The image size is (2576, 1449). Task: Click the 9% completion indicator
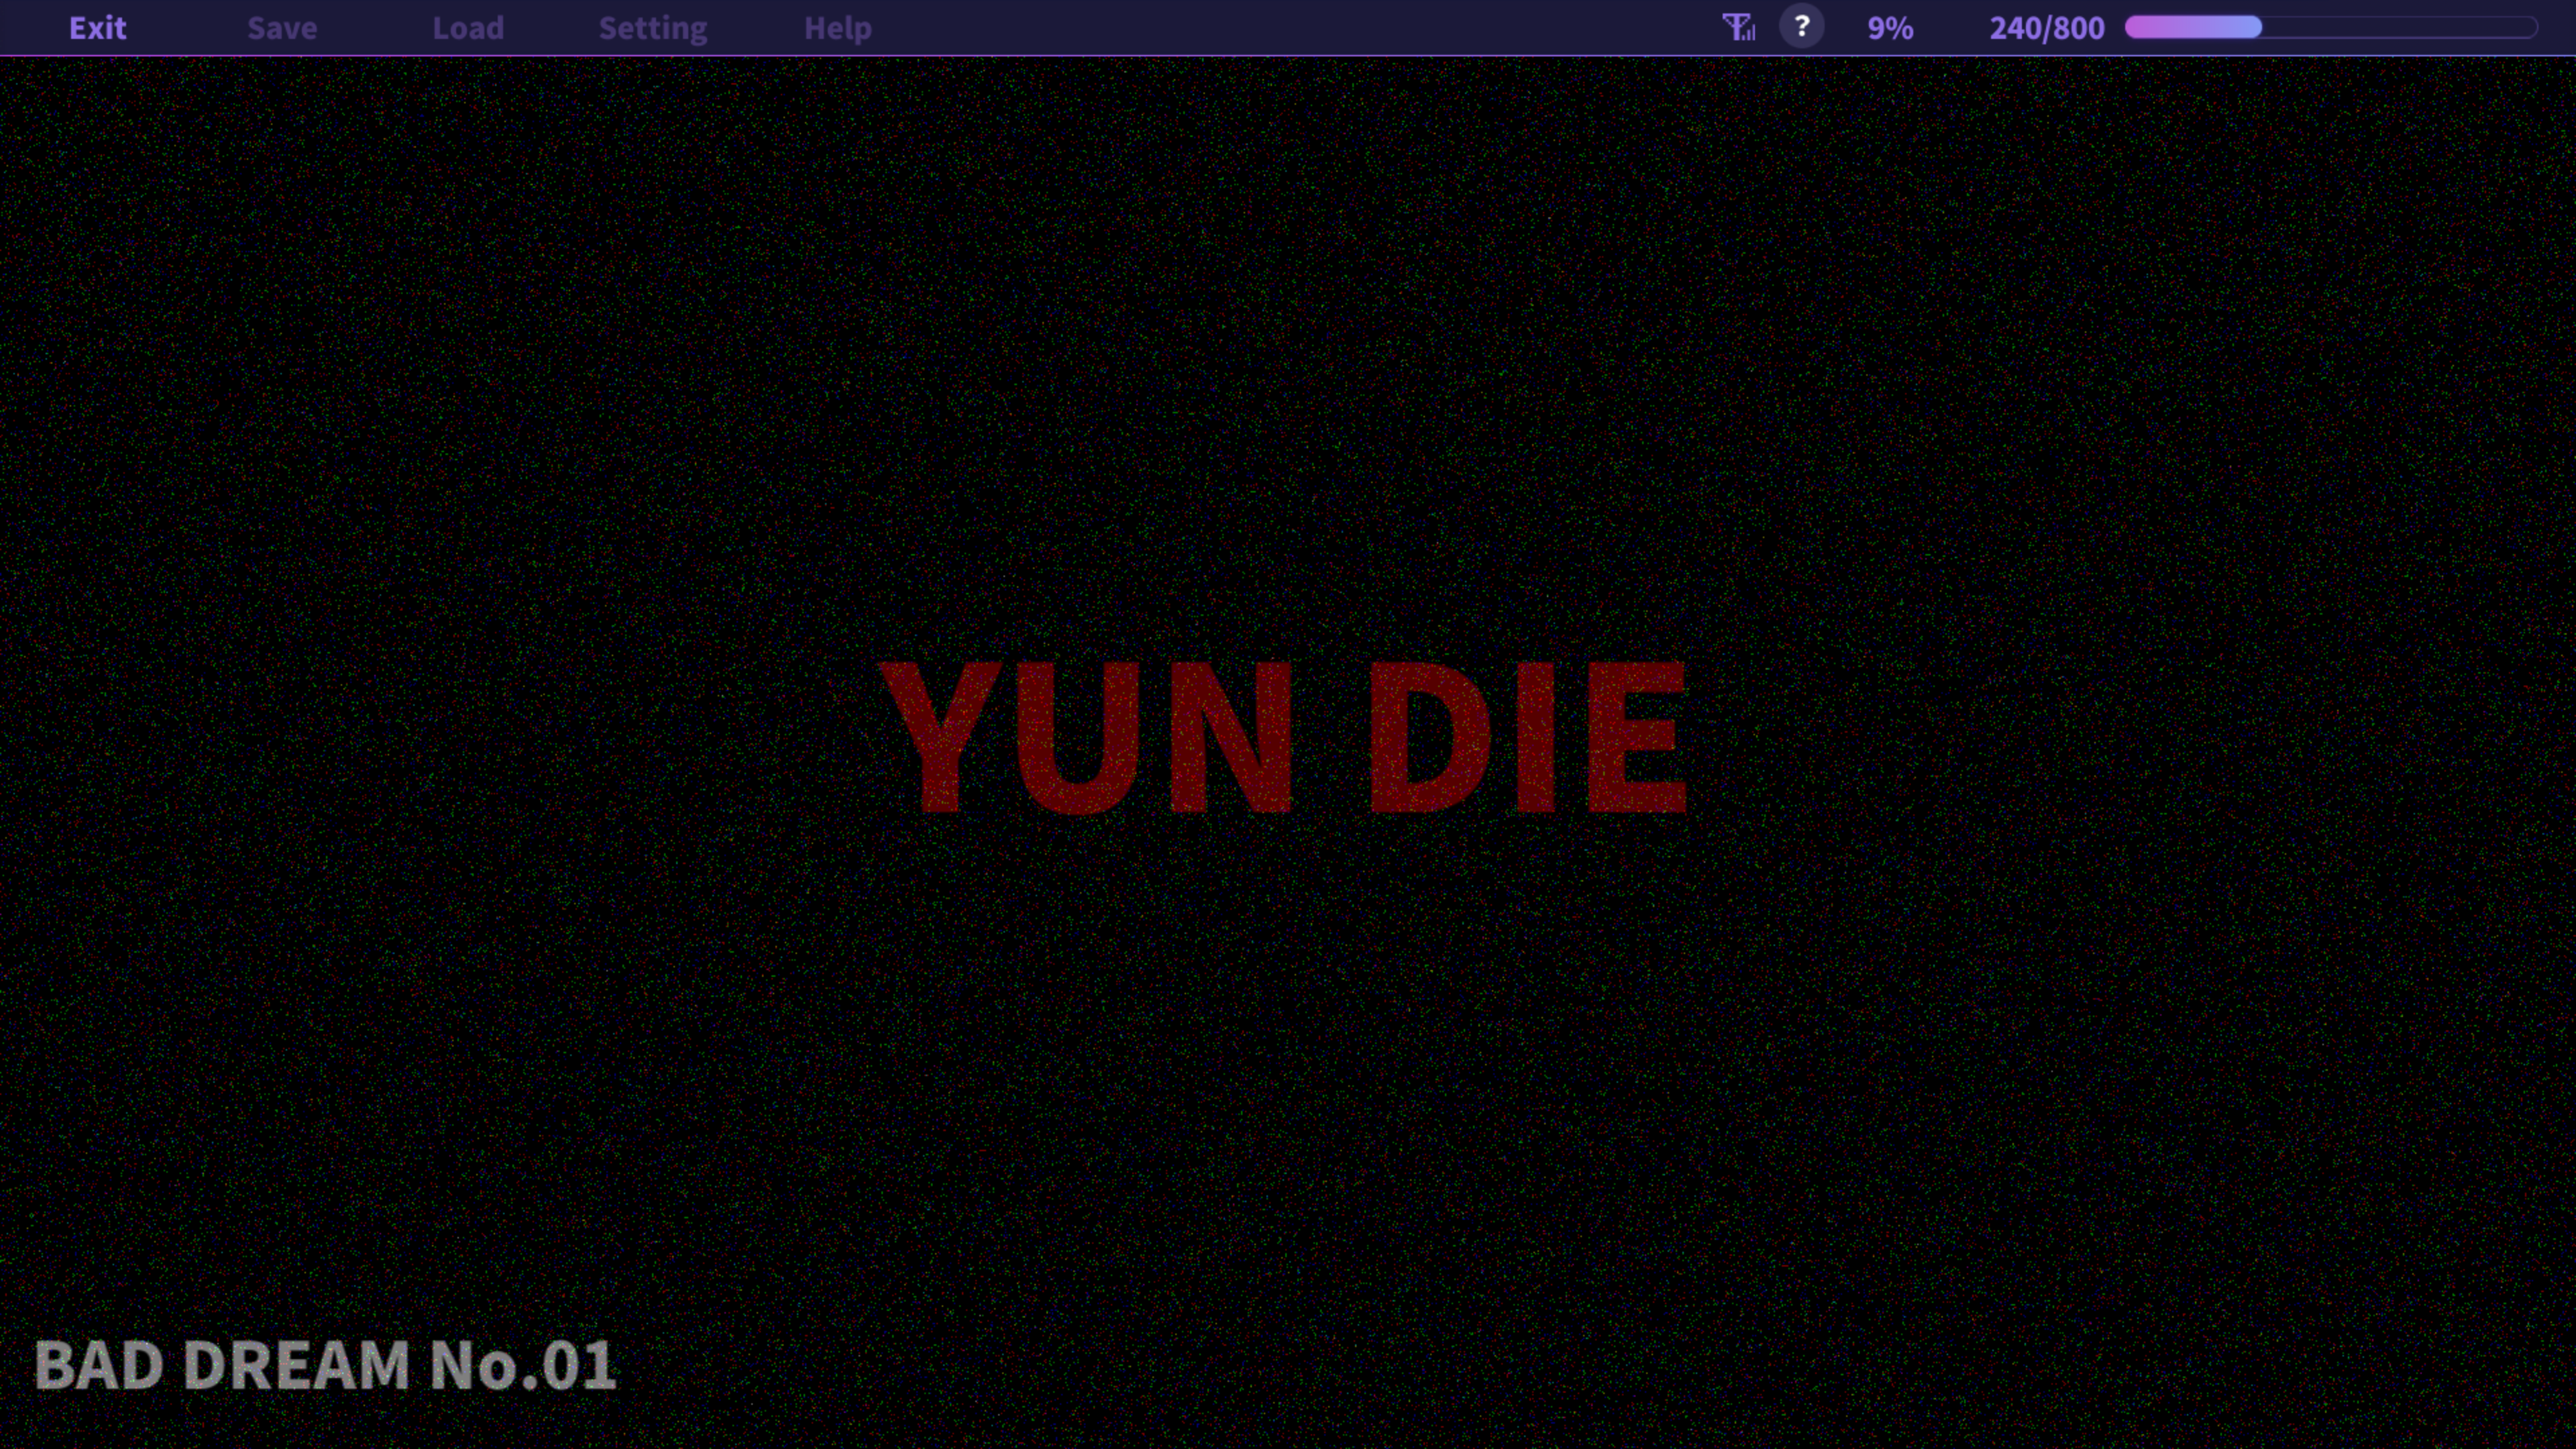1890,28
